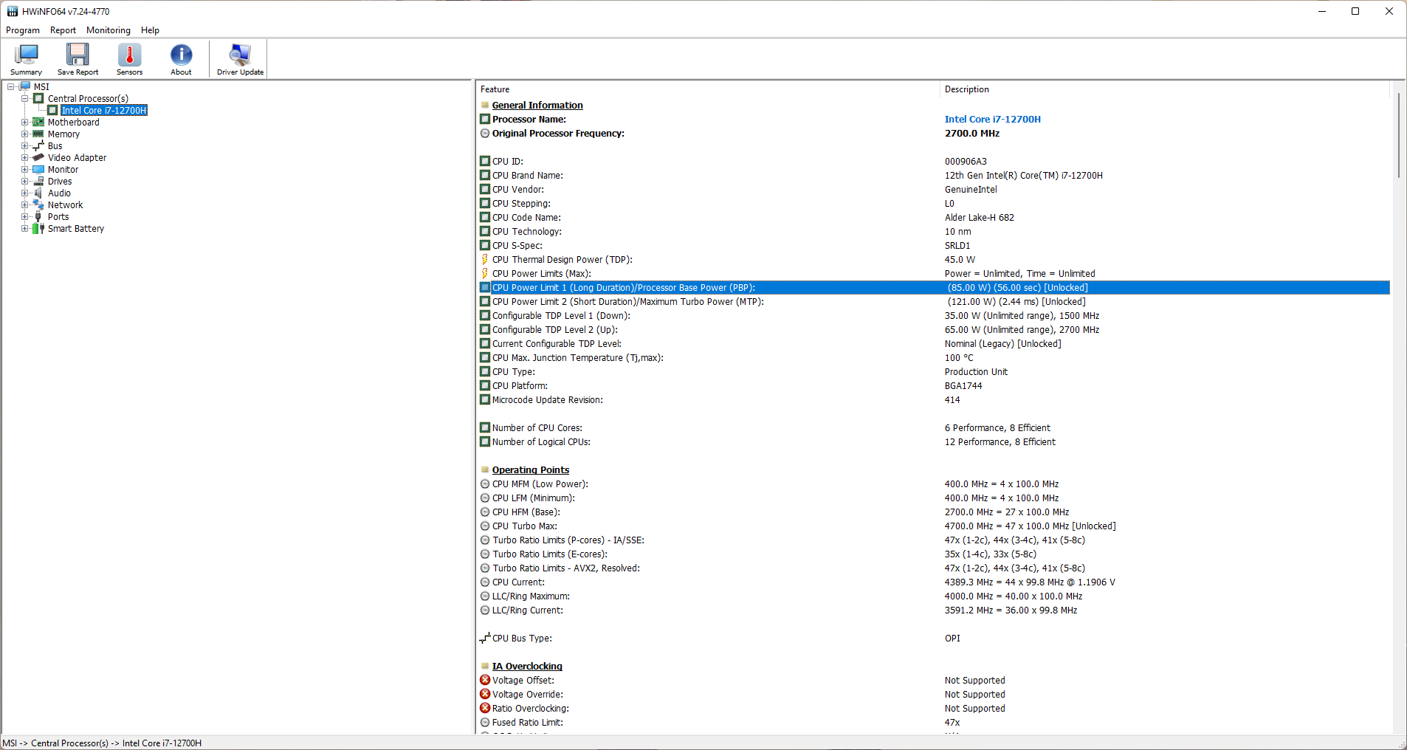Select the Microcode Update Revision row
Screen dimensions: 1407x750
point(934,400)
